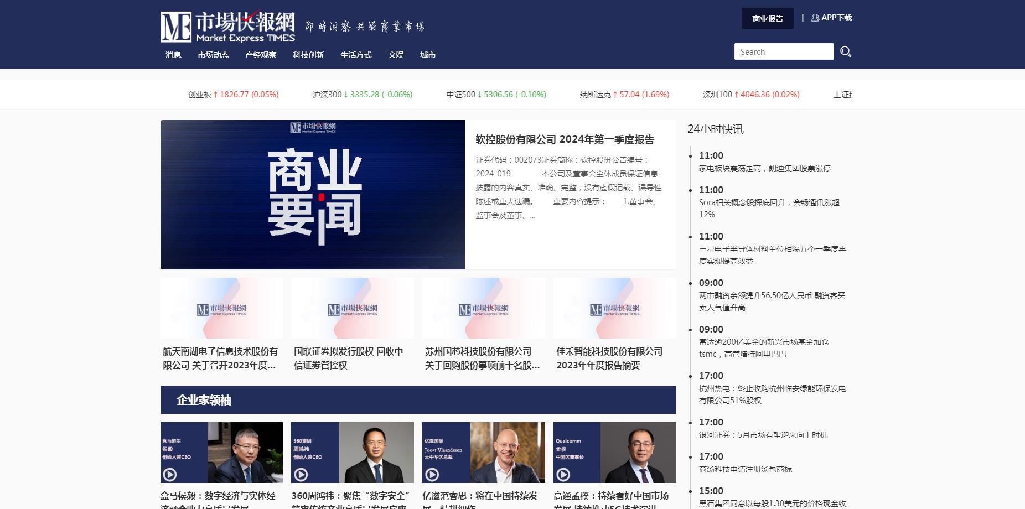The width and height of the screenshot is (1025, 509).
Task: Click the 软控股份 article summary text
Action: point(569,188)
